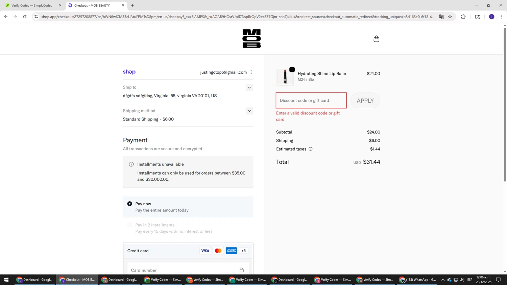This screenshot has height=285, width=507.
Task: Click the browser address bar URL
Action: click(x=238, y=17)
